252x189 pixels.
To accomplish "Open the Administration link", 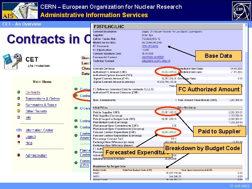I will 36,155.
